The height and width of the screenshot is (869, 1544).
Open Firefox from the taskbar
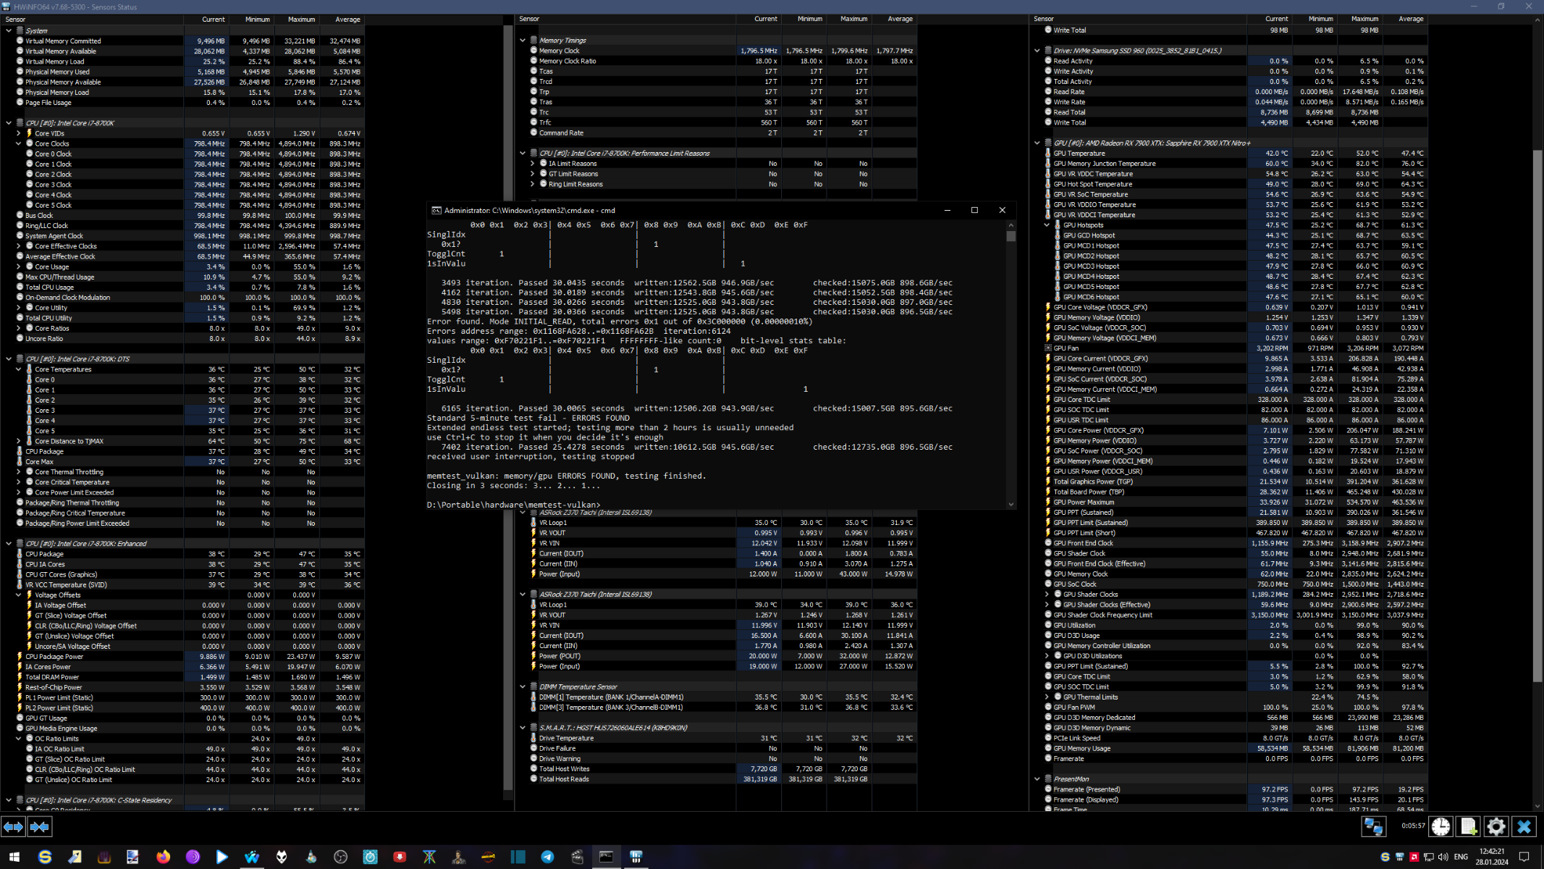point(163,857)
